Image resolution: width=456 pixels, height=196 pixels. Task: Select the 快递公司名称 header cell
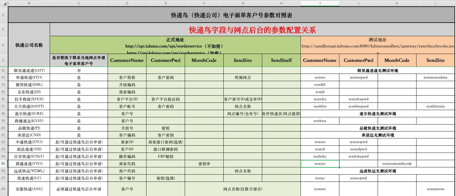pos(29,45)
